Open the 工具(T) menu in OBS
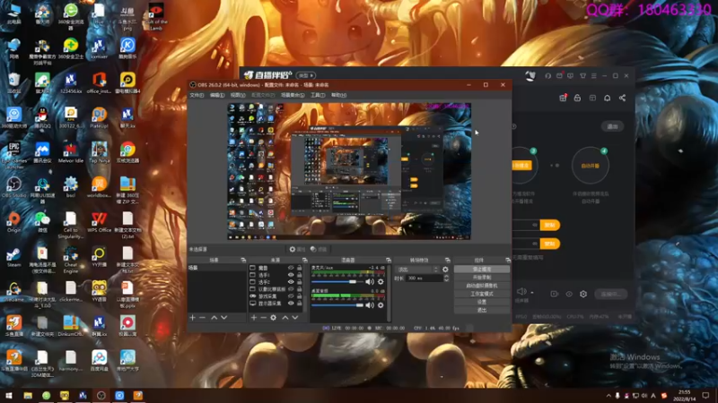The image size is (718, 403). pyautogui.click(x=318, y=95)
